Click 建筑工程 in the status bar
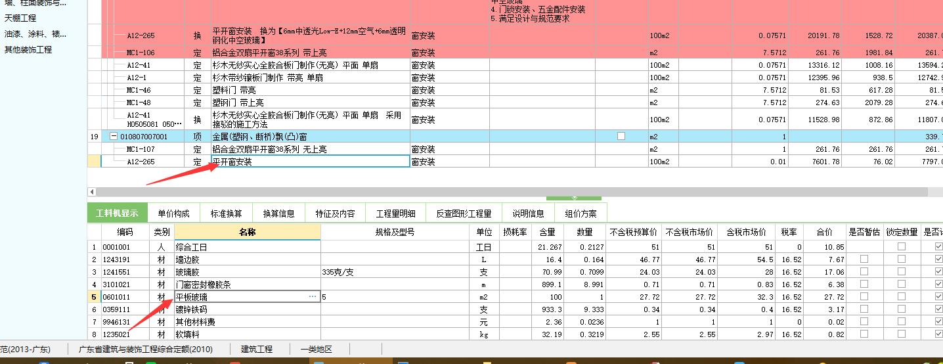The height and width of the screenshot is (364, 943). 257,350
